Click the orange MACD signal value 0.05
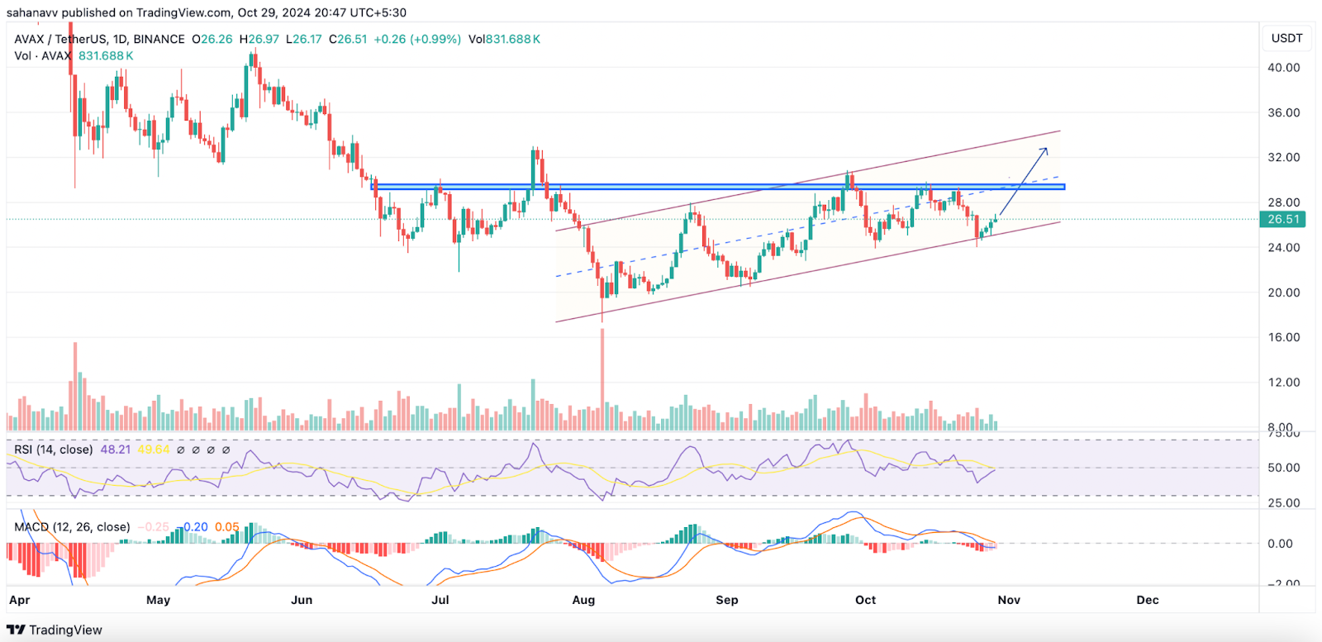The height and width of the screenshot is (642, 1322). coord(227,527)
